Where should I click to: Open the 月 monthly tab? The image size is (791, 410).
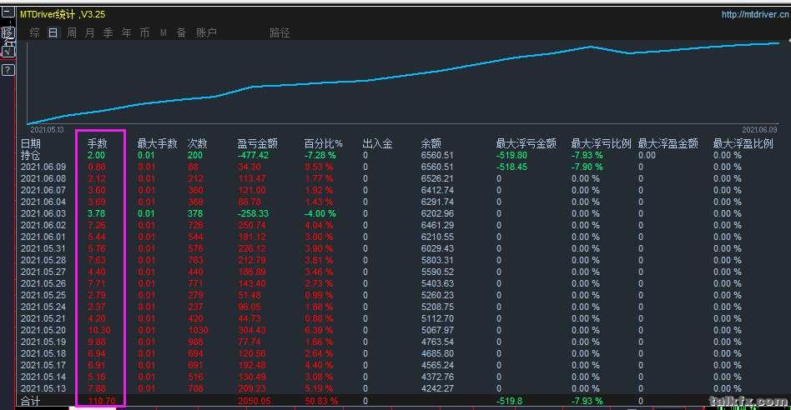89,32
